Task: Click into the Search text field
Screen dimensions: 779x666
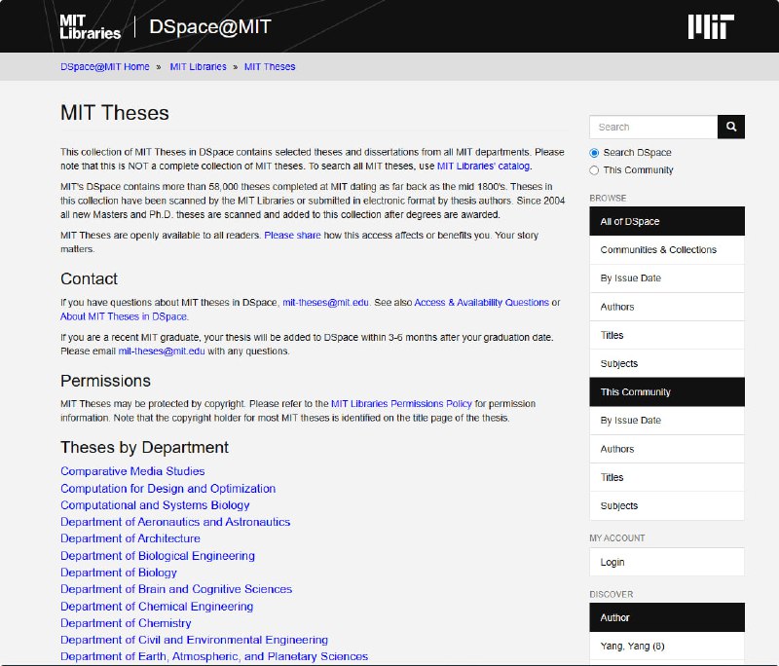Action: click(x=652, y=127)
